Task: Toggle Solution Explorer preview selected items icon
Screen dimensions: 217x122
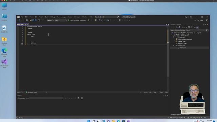Action: pos(197,27)
